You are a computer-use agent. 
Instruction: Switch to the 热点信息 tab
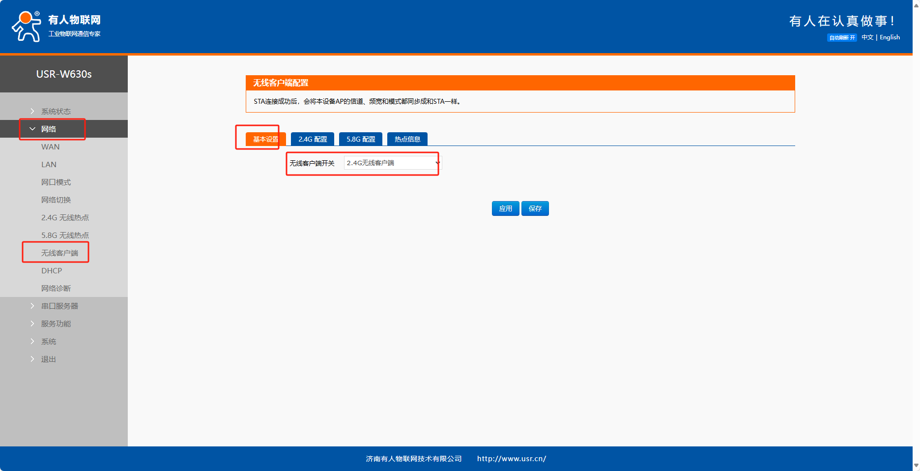point(407,139)
